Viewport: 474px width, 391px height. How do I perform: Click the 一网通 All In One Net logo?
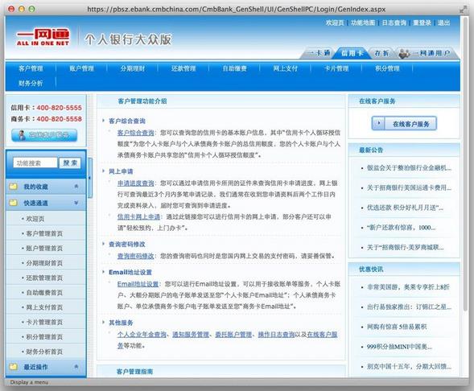point(43,38)
